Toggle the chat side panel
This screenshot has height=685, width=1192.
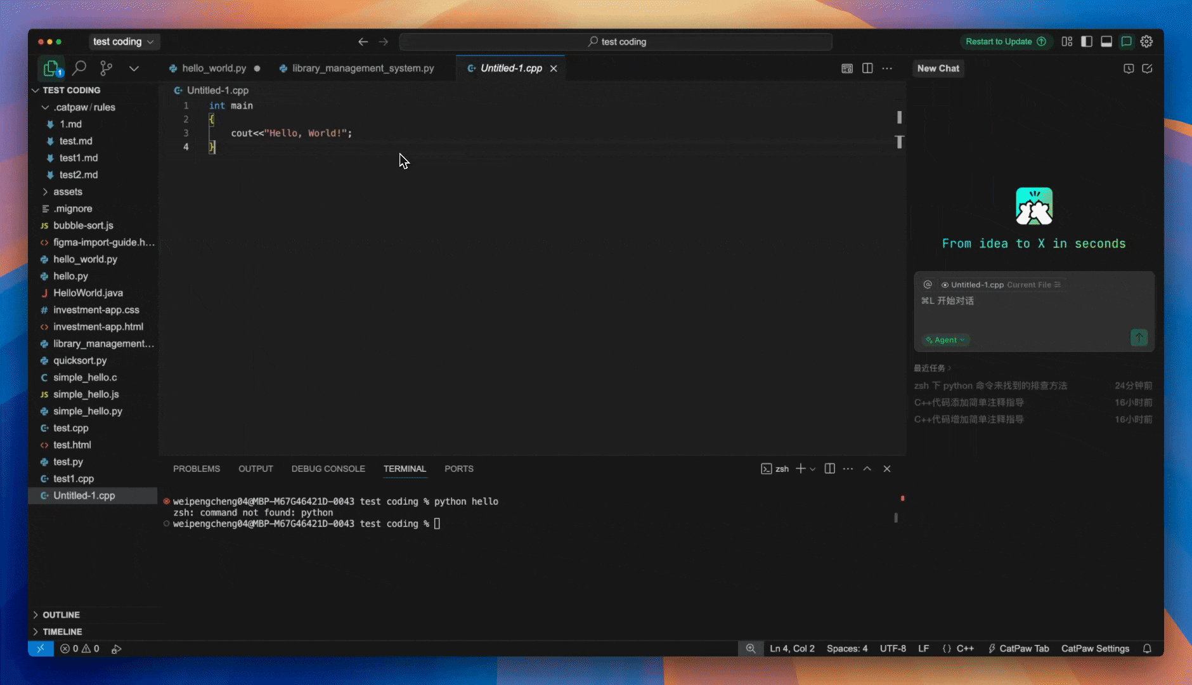1127,42
